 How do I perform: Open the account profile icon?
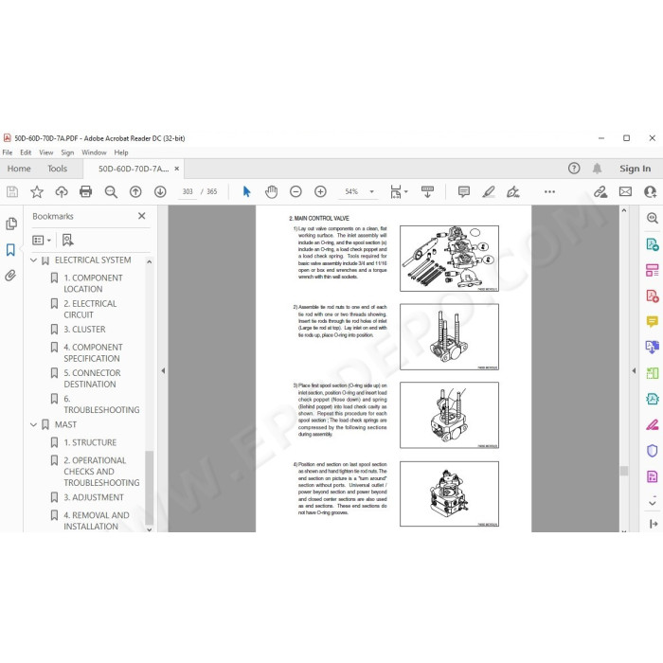pos(651,192)
